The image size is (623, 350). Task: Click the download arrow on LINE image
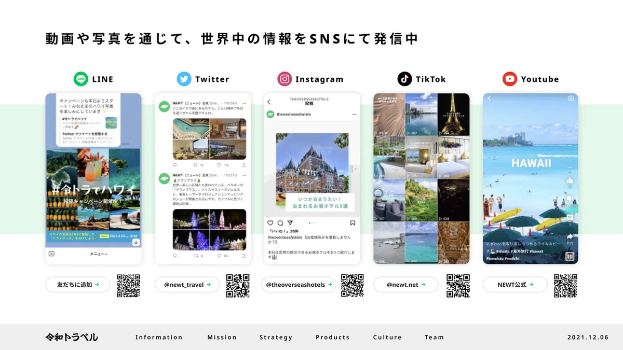pos(136,242)
